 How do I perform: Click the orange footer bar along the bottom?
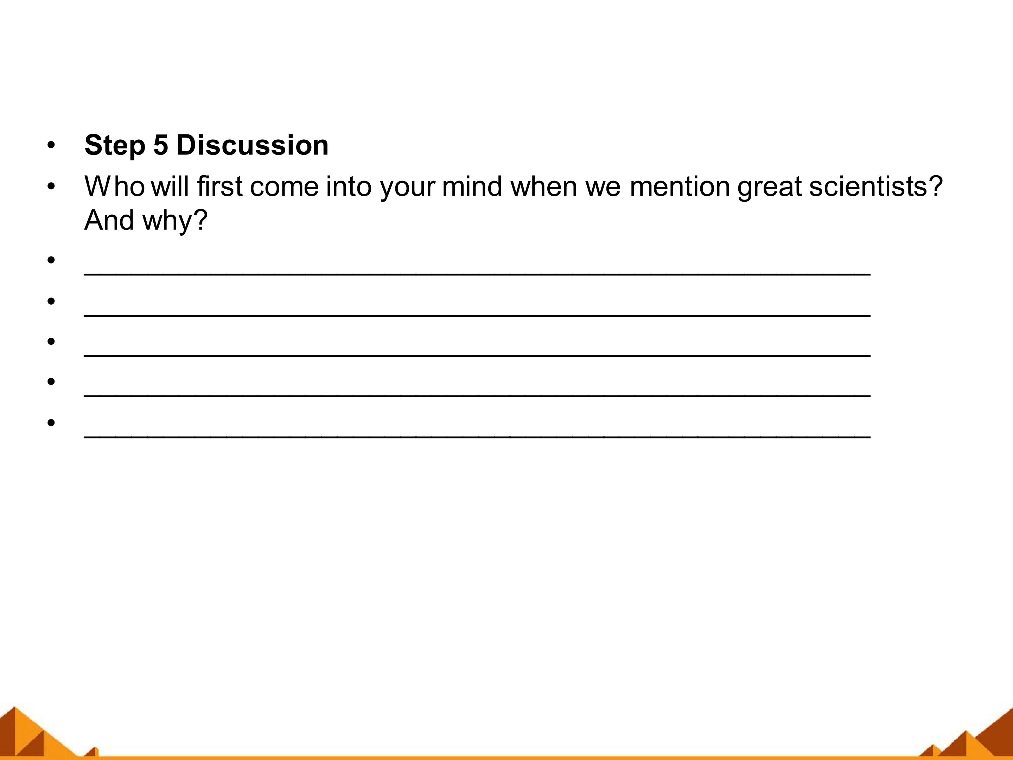(x=507, y=758)
